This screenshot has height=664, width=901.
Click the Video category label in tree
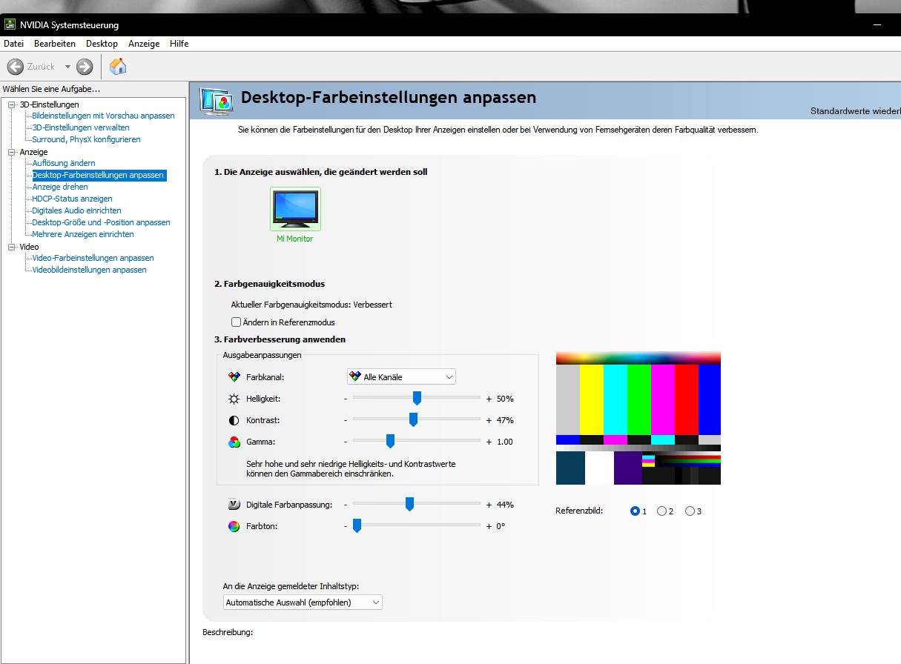[29, 247]
